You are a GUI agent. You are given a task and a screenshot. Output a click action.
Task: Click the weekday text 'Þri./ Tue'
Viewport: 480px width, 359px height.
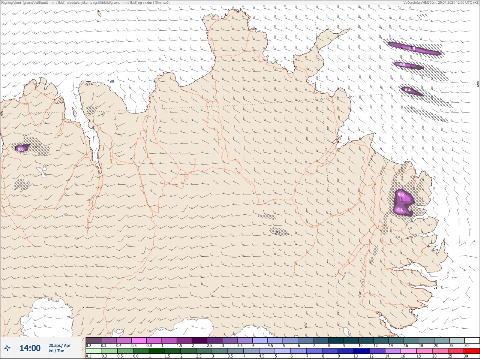click(56, 351)
